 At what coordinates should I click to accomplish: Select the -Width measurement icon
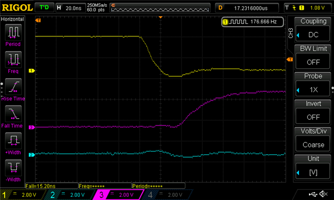click(x=13, y=168)
